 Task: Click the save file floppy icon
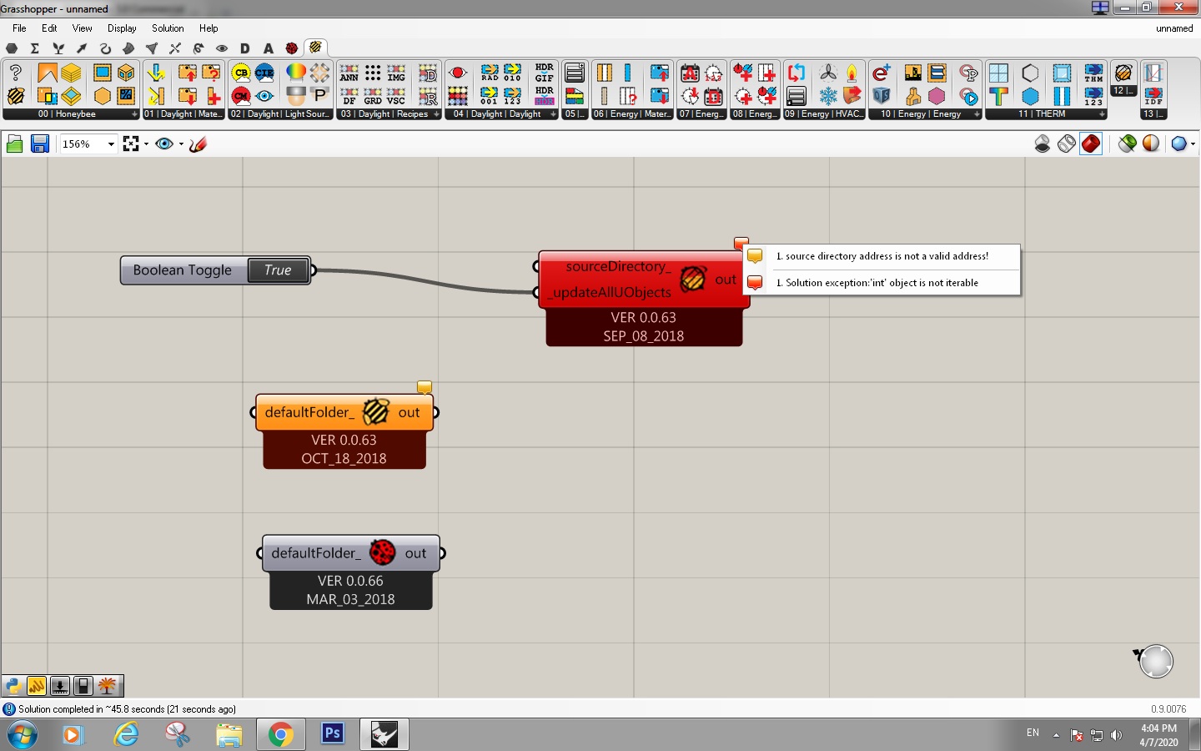click(x=39, y=144)
